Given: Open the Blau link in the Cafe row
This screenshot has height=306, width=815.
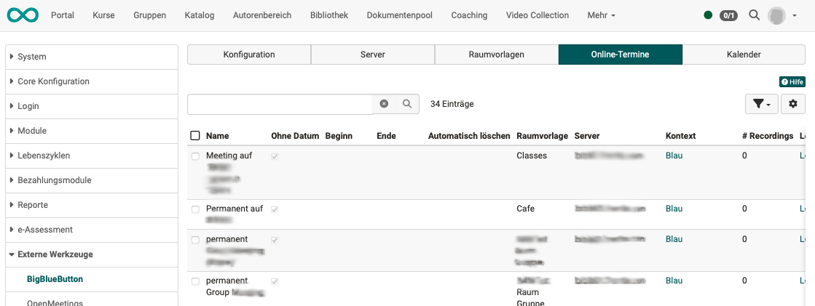Looking at the screenshot, I should click(x=674, y=209).
